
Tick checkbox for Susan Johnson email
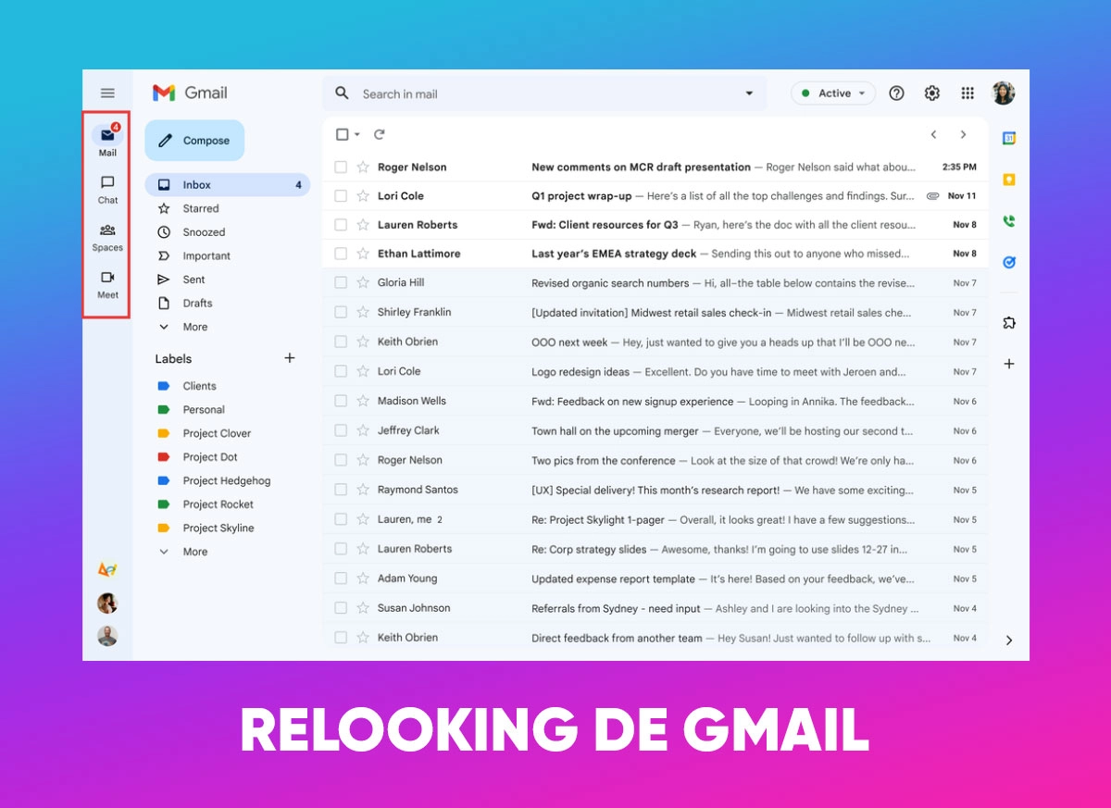(341, 609)
